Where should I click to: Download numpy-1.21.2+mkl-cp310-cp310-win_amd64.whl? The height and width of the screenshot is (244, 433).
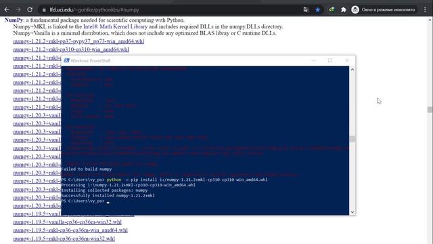[x=71, y=49]
